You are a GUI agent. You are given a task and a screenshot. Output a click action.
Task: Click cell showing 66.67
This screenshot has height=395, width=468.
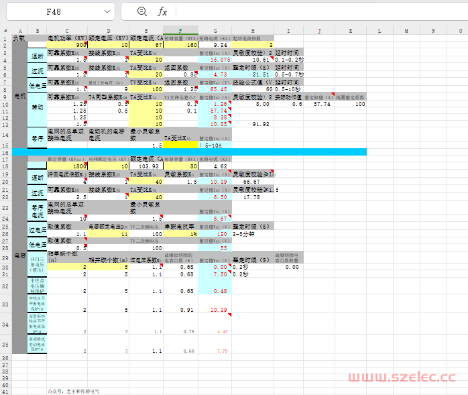(253, 182)
